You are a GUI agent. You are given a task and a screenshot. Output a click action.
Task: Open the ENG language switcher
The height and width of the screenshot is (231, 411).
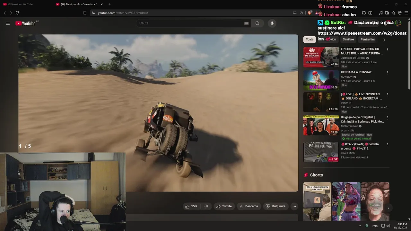pyautogui.click(x=375, y=226)
